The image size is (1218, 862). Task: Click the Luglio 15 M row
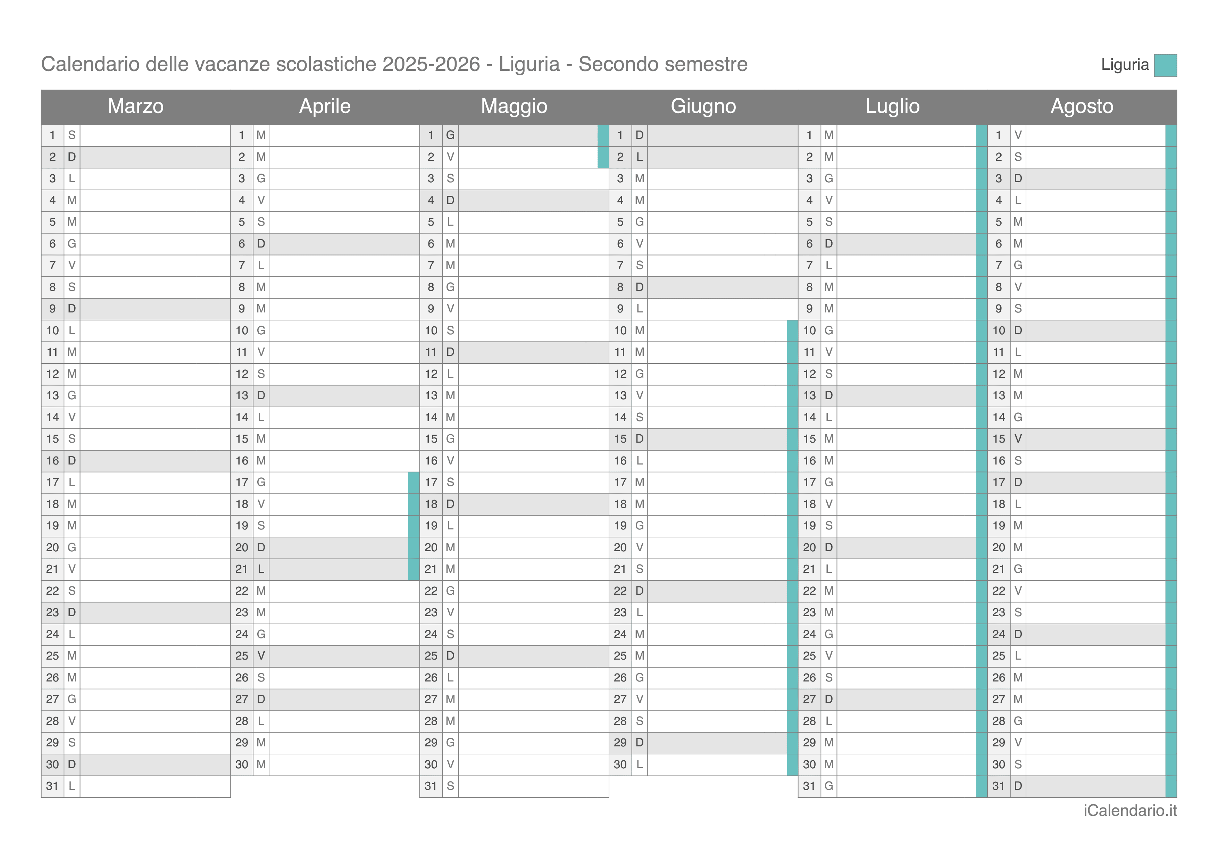click(x=893, y=439)
